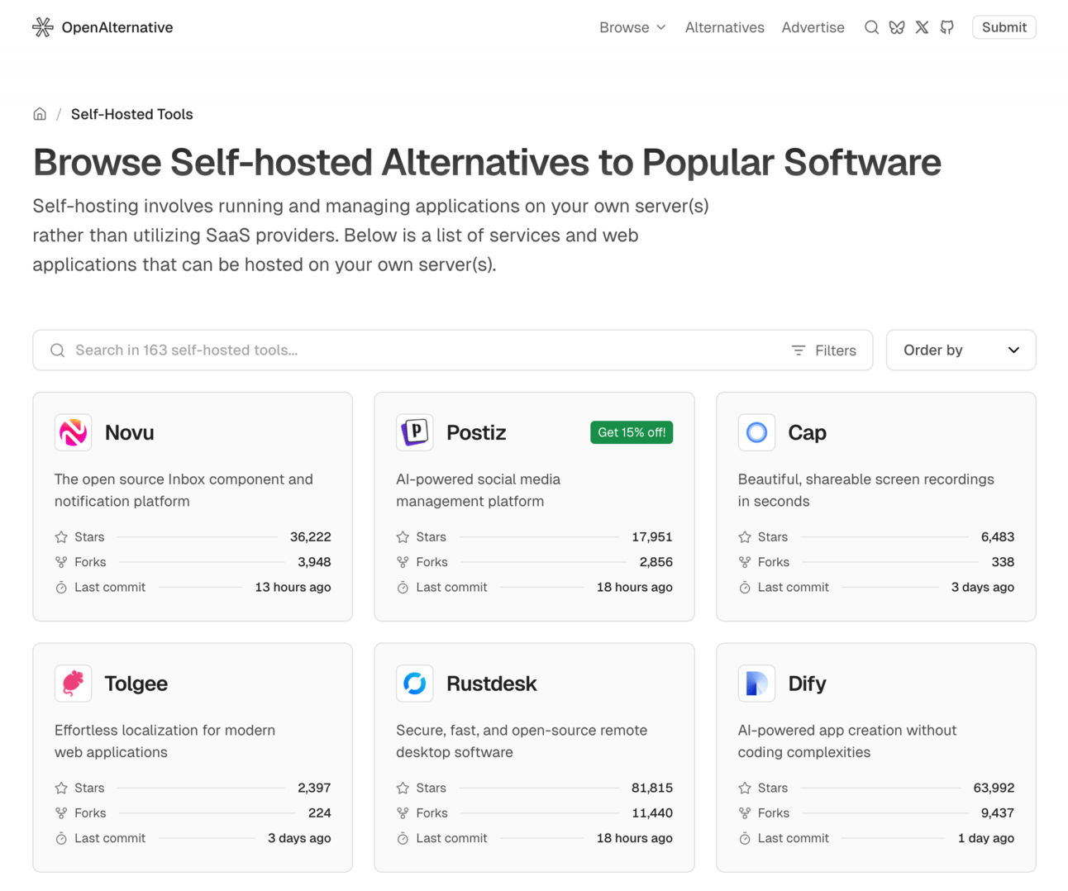Image resolution: width=1068 pixels, height=891 pixels.
Task: Open the Cap tool title
Action: [x=808, y=432]
